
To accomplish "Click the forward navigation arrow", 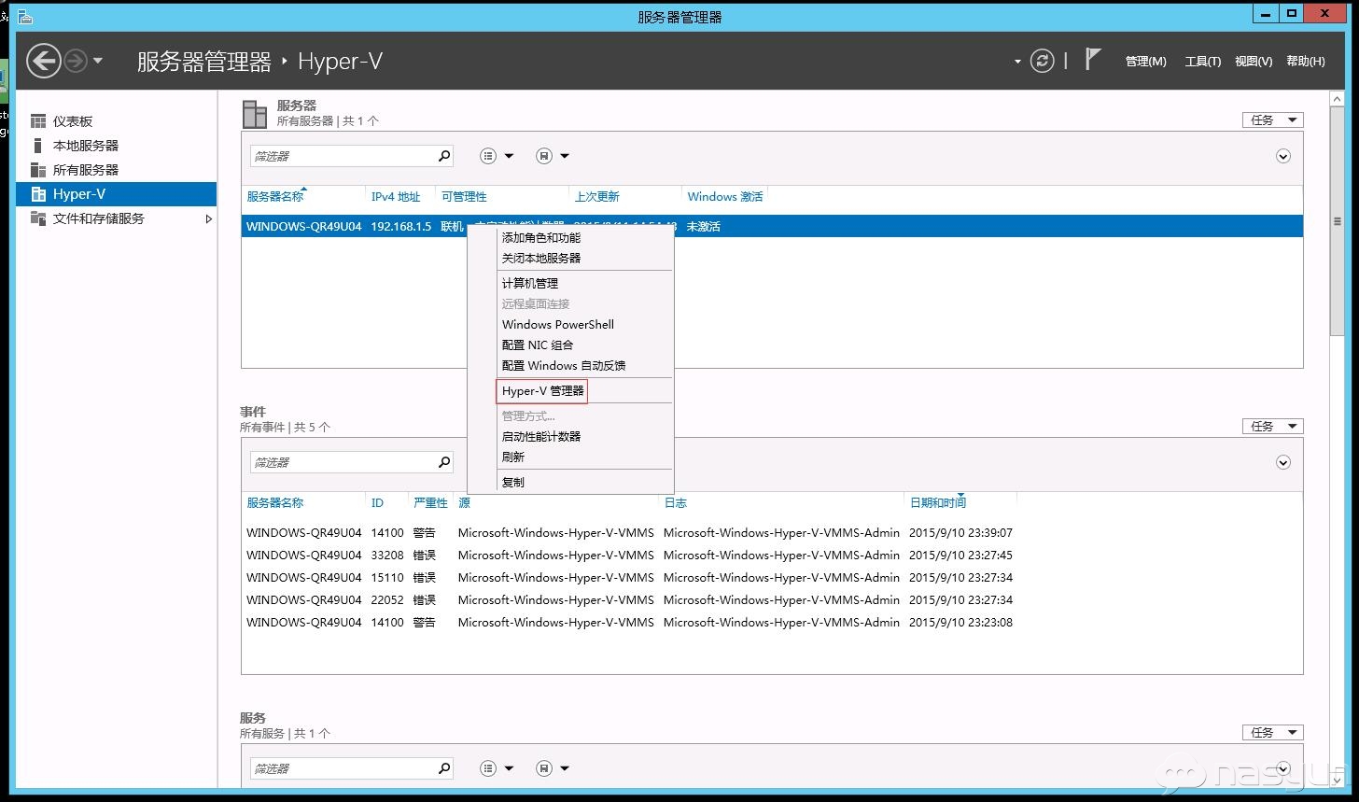I will click(x=76, y=62).
